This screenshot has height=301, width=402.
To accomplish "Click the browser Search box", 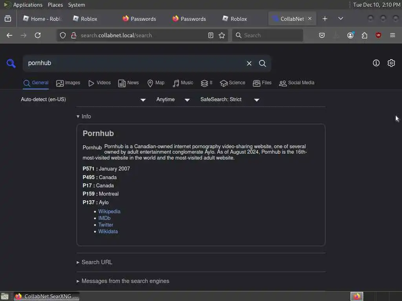I will pos(268,35).
